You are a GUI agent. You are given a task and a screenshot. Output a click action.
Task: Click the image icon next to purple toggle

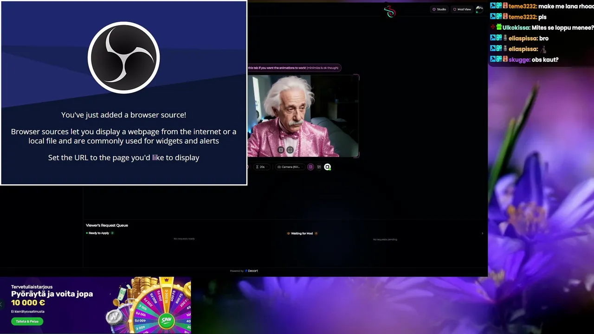(319, 167)
